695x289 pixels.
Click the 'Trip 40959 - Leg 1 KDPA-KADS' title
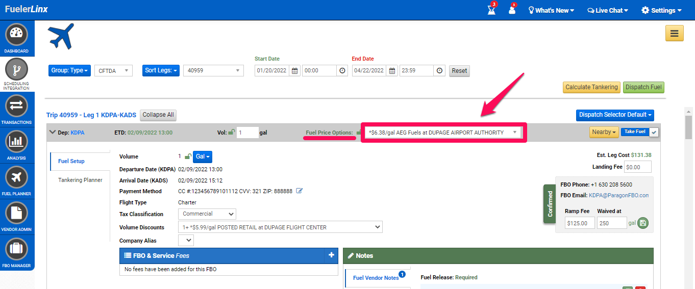coord(91,115)
